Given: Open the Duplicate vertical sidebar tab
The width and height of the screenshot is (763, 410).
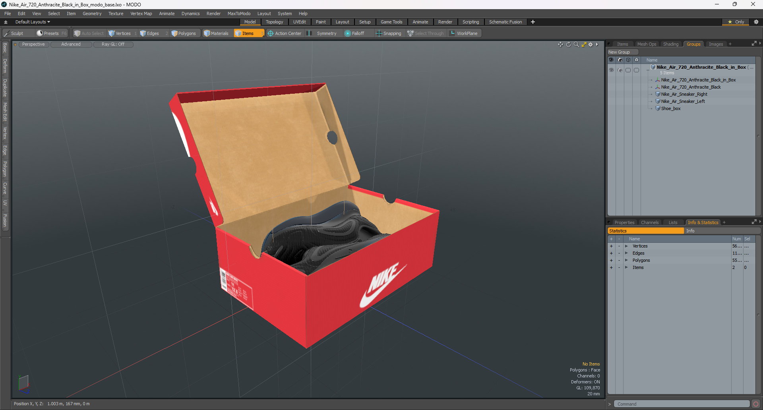Looking at the screenshot, I should tap(5, 88).
